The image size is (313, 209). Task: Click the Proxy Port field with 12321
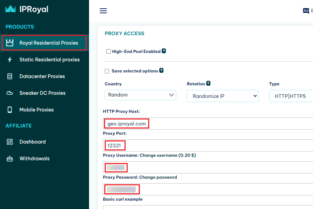[208, 145]
